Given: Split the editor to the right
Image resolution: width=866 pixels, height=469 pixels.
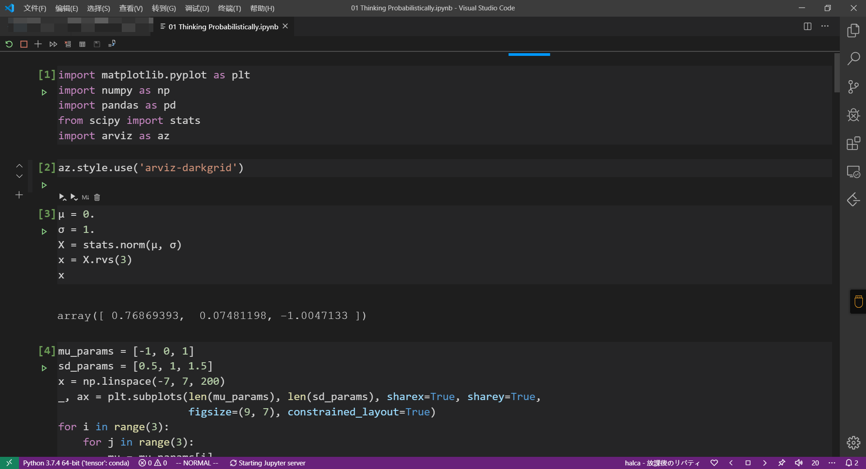Looking at the screenshot, I should click(807, 27).
